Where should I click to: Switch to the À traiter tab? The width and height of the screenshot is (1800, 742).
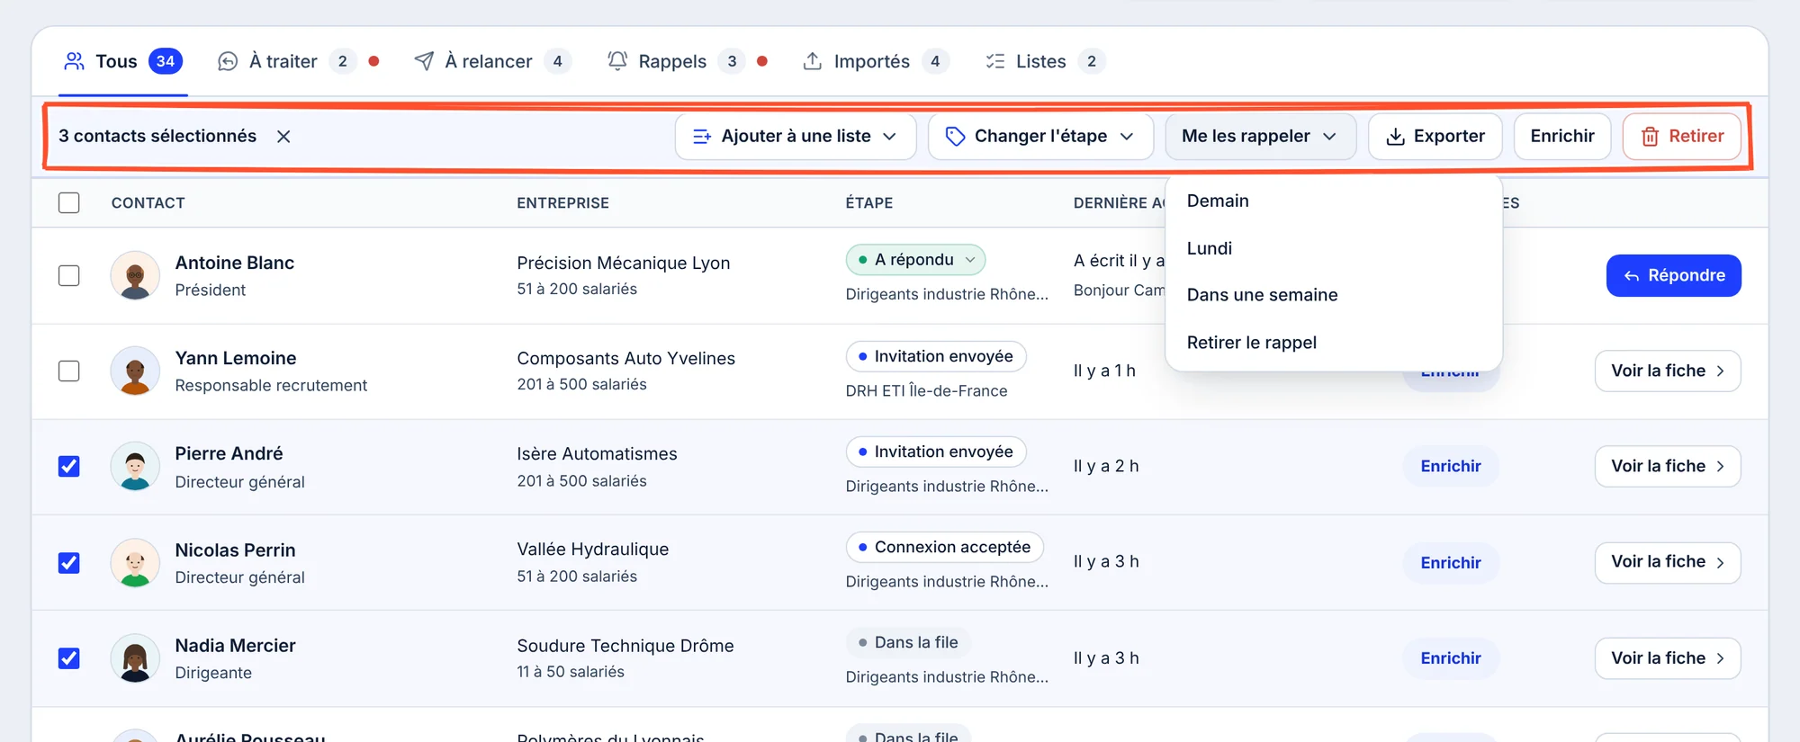[299, 61]
